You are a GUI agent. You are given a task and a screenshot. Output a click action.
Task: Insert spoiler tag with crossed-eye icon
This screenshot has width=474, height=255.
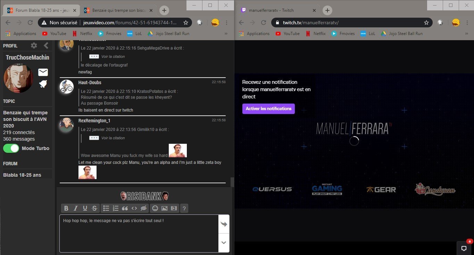point(144,208)
